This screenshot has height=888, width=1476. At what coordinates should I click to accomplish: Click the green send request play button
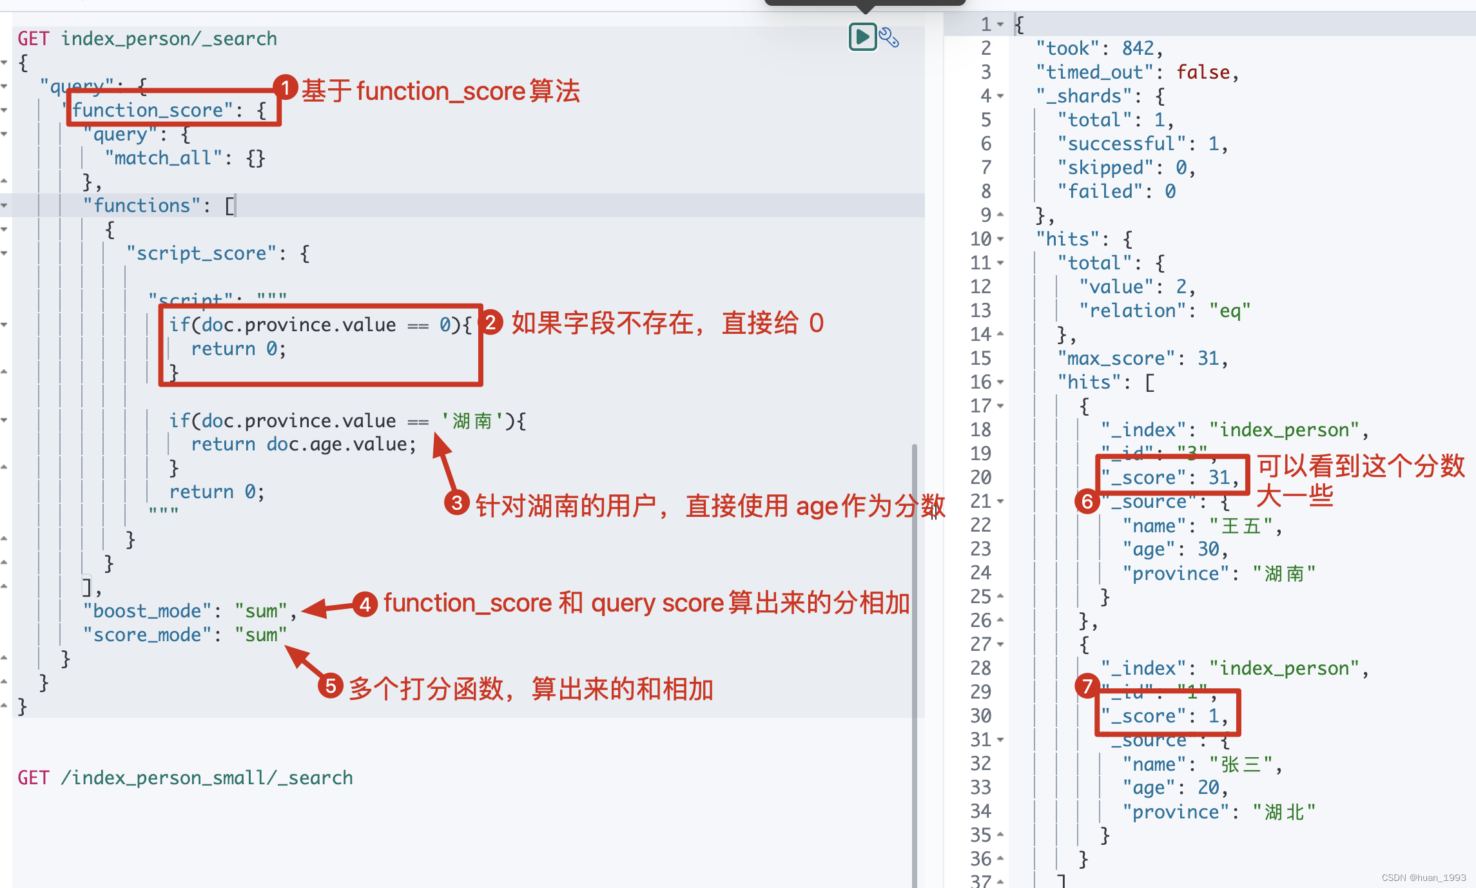(862, 37)
